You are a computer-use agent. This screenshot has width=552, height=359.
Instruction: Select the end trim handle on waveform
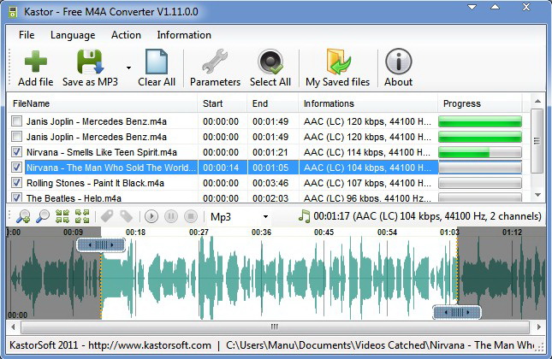pyautogui.click(x=457, y=312)
